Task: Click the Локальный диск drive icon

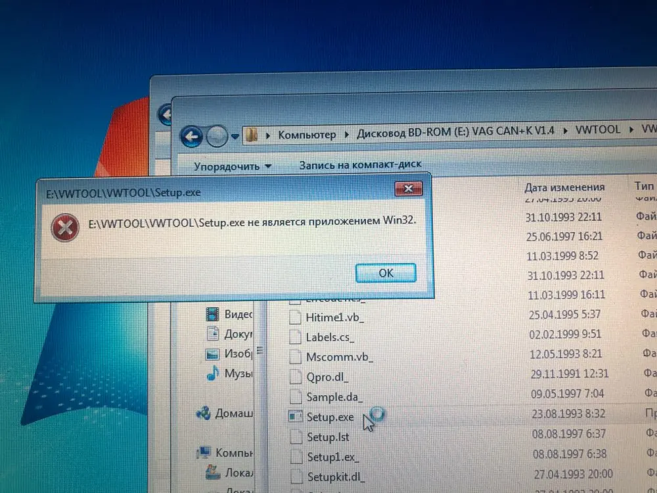Action: [213, 473]
